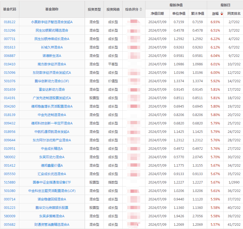Viewport: 243px width, 229px height.
Task: Open fund code 515880
Action: click(10, 182)
